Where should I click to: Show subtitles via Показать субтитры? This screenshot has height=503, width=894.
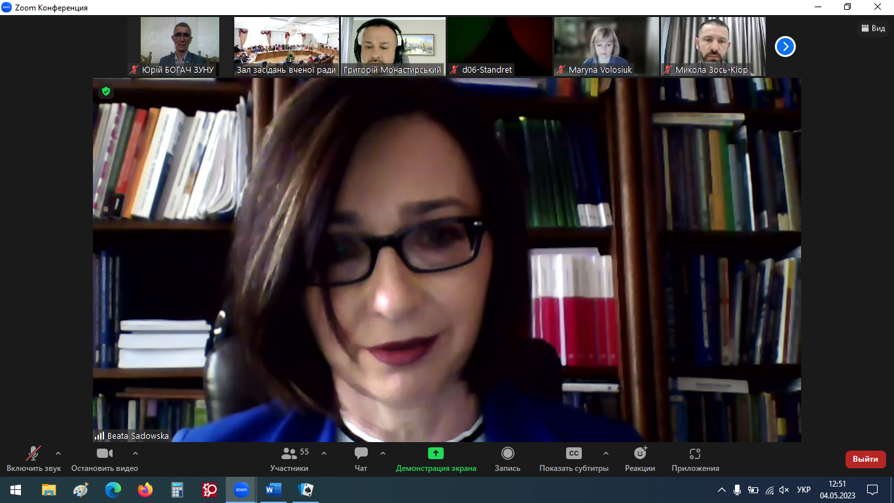pyautogui.click(x=574, y=459)
